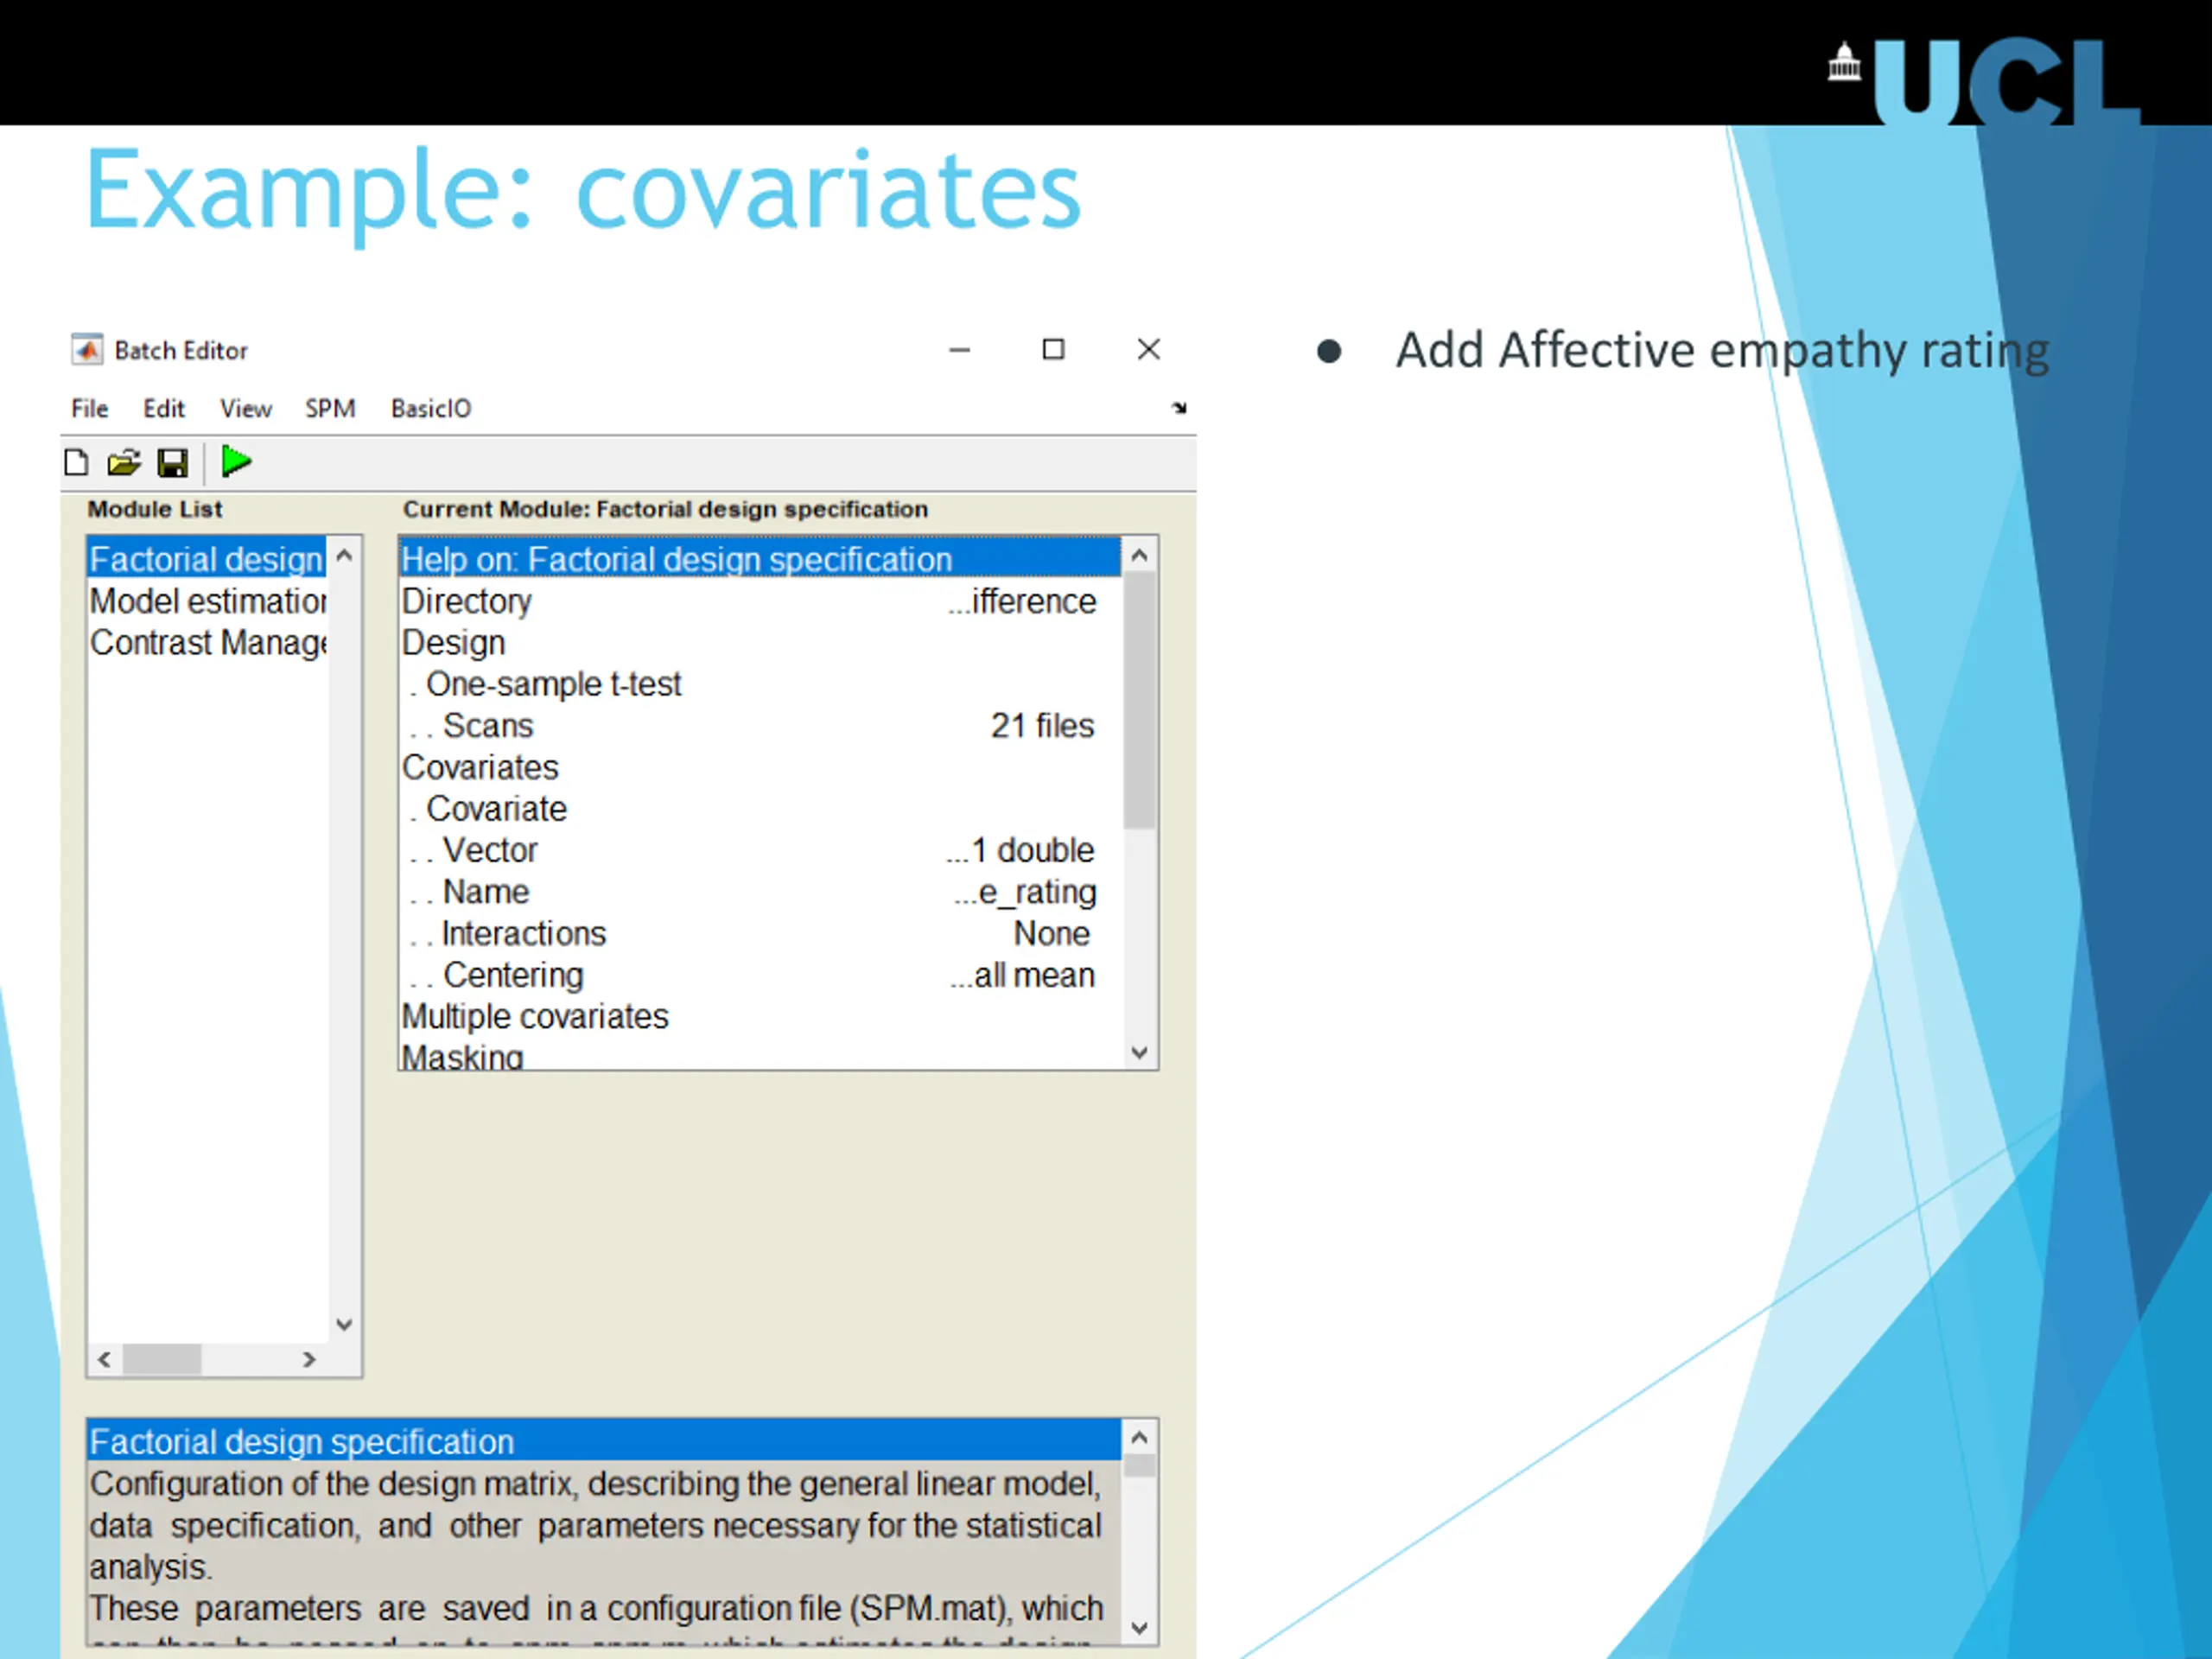
Task: Minimize the Batch Editor window
Action: pyautogui.click(x=960, y=350)
